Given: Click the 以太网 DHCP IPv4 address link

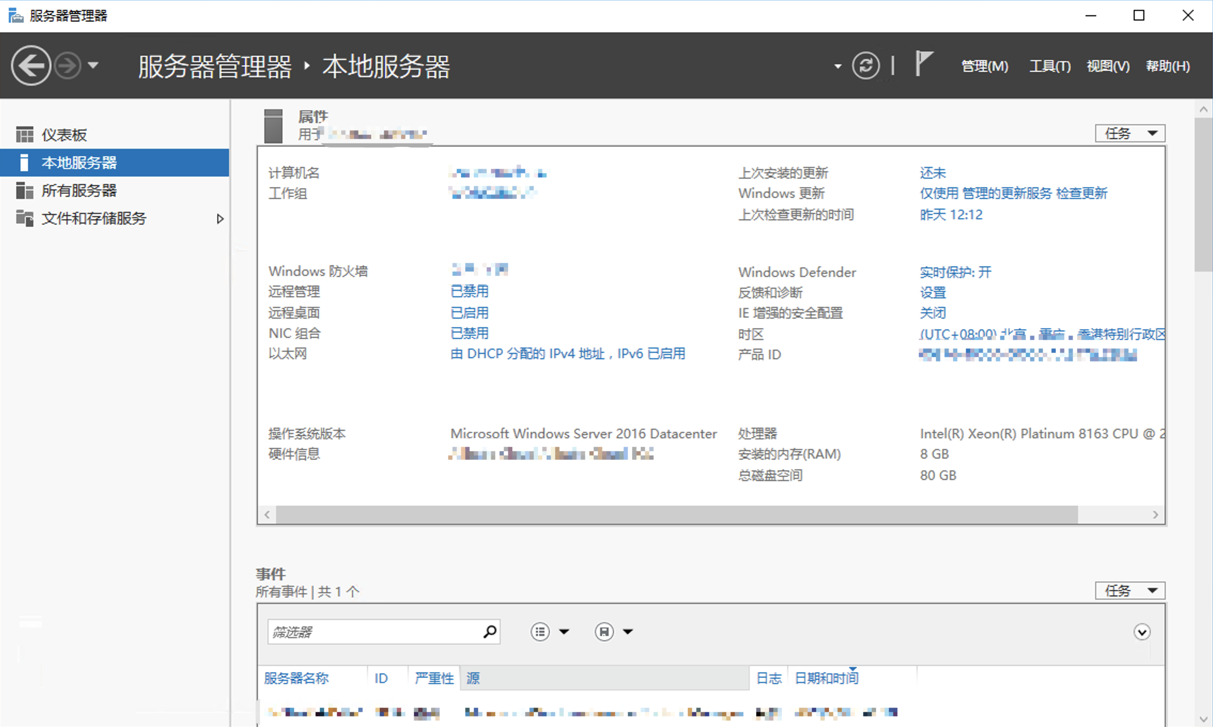Looking at the screenshot, I should point(567,353).
